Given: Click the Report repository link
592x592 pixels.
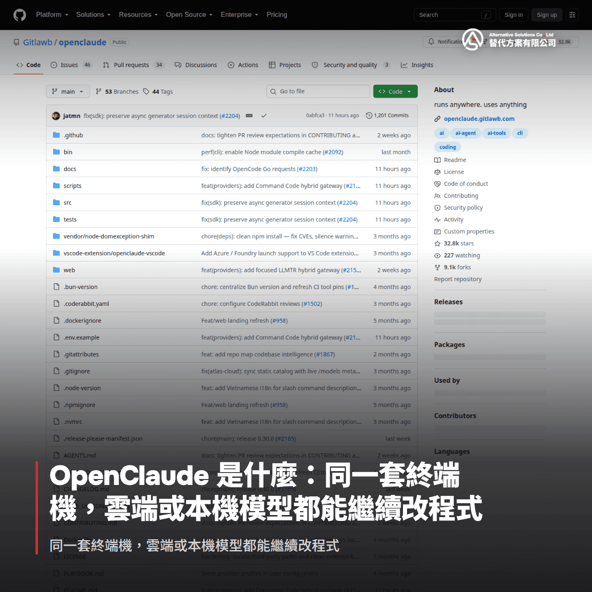Looking at the screenshot, I should 458,279.
